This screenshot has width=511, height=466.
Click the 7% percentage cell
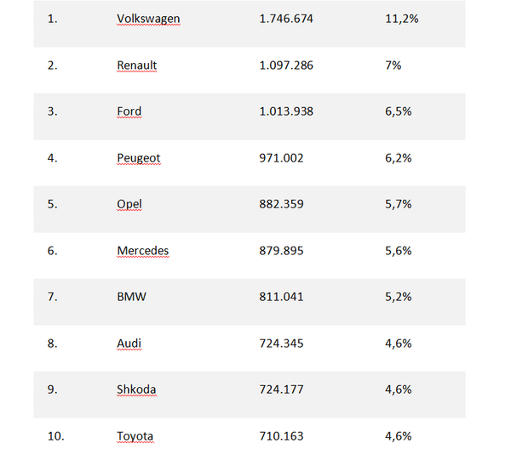pos(393,65)
